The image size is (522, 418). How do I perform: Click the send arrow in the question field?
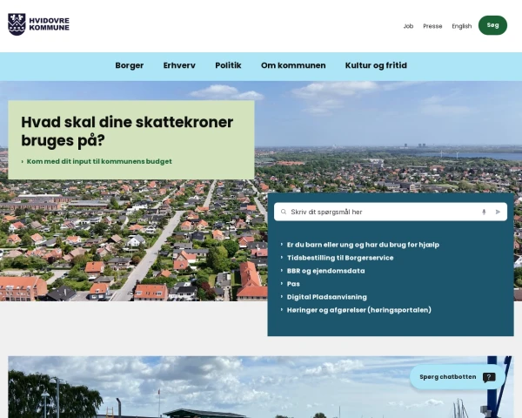[x=498, y=212]
